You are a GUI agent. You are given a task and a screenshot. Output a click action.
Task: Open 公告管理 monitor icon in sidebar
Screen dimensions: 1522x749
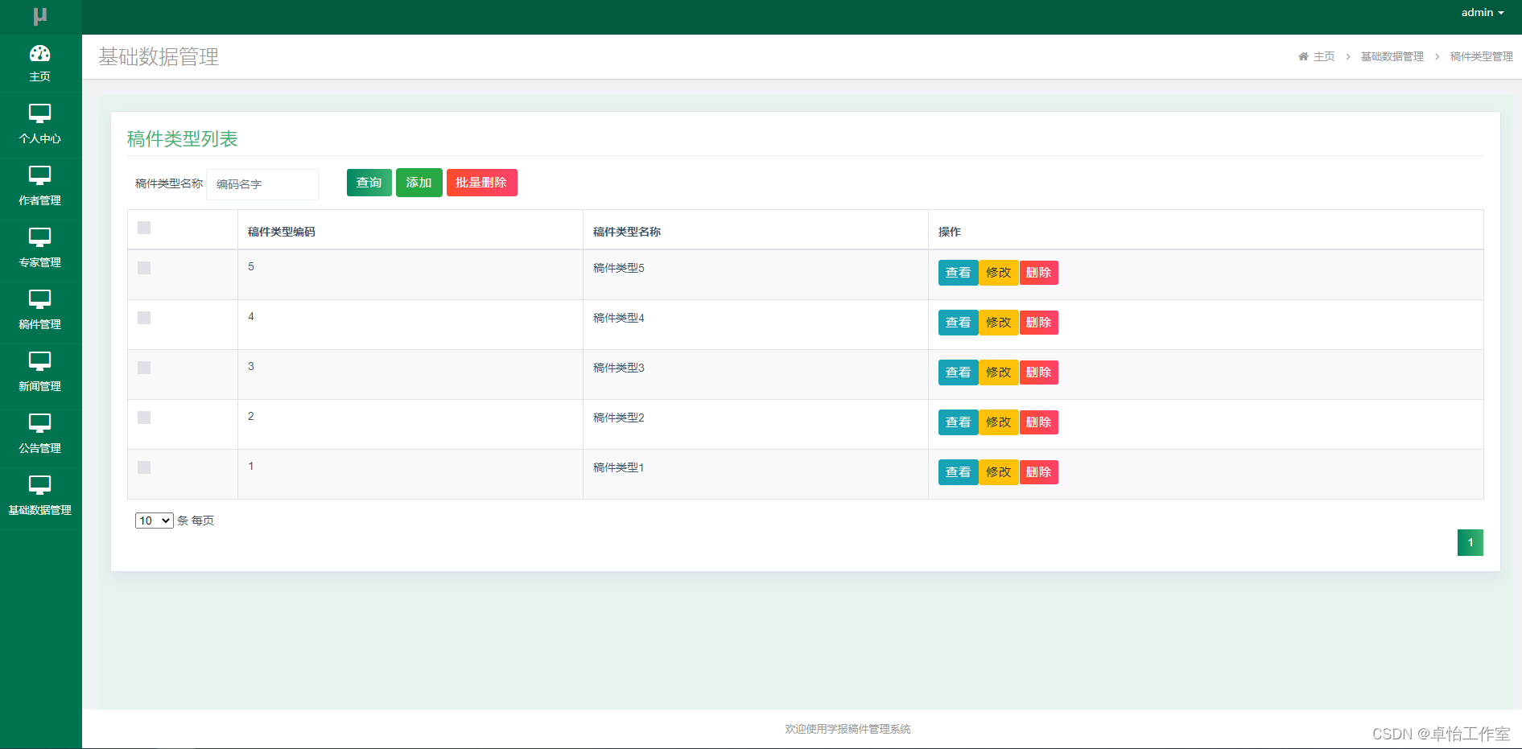point(39,423)
